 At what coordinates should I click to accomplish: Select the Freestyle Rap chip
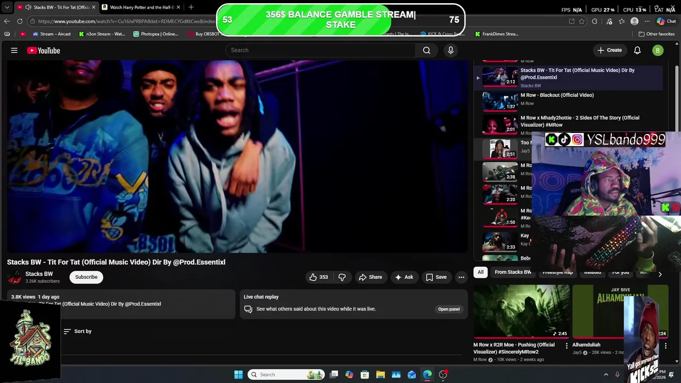(558, 272)
